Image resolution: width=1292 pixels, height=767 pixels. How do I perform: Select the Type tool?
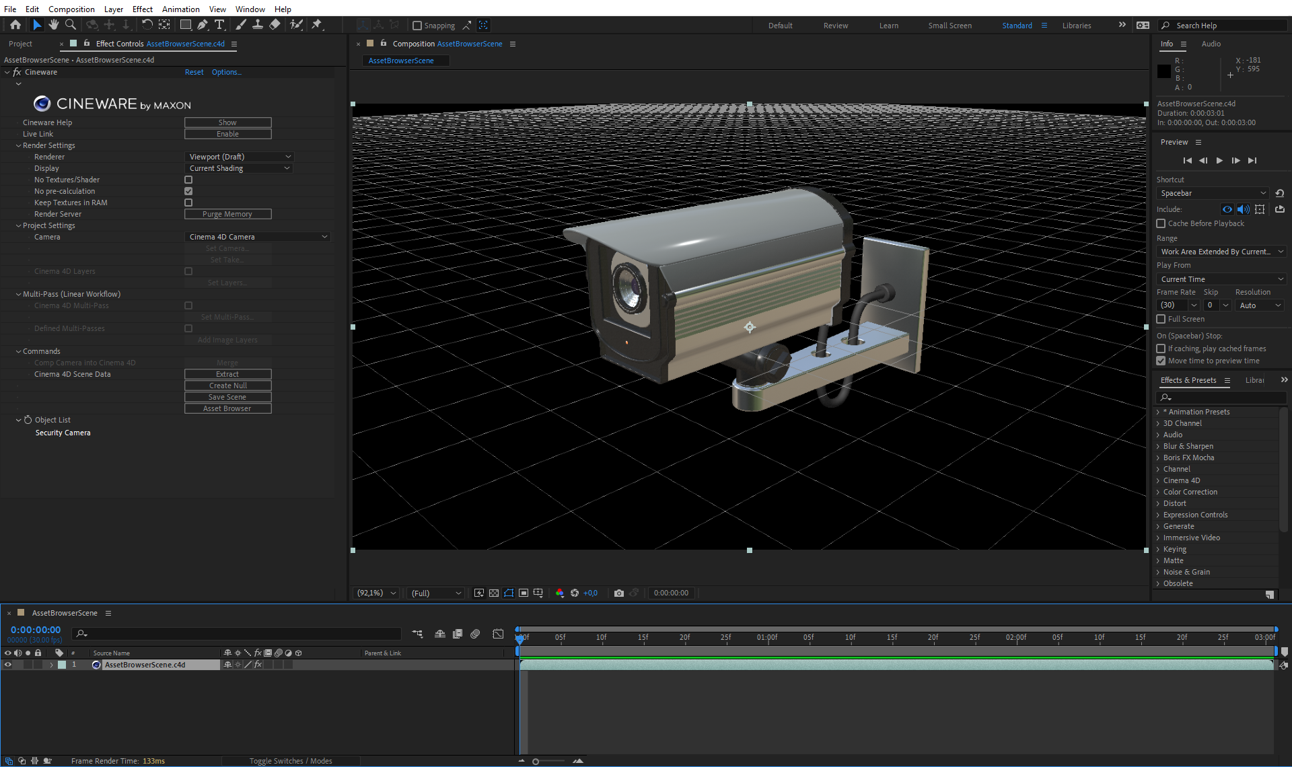click(219, 25)
